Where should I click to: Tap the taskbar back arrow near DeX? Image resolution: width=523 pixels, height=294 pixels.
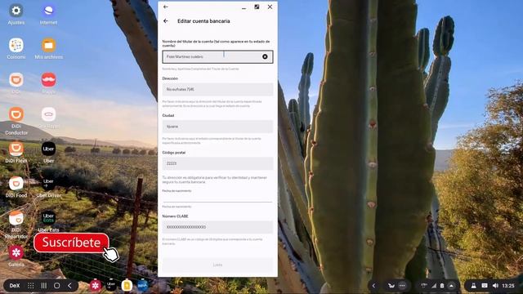[69, 286]
